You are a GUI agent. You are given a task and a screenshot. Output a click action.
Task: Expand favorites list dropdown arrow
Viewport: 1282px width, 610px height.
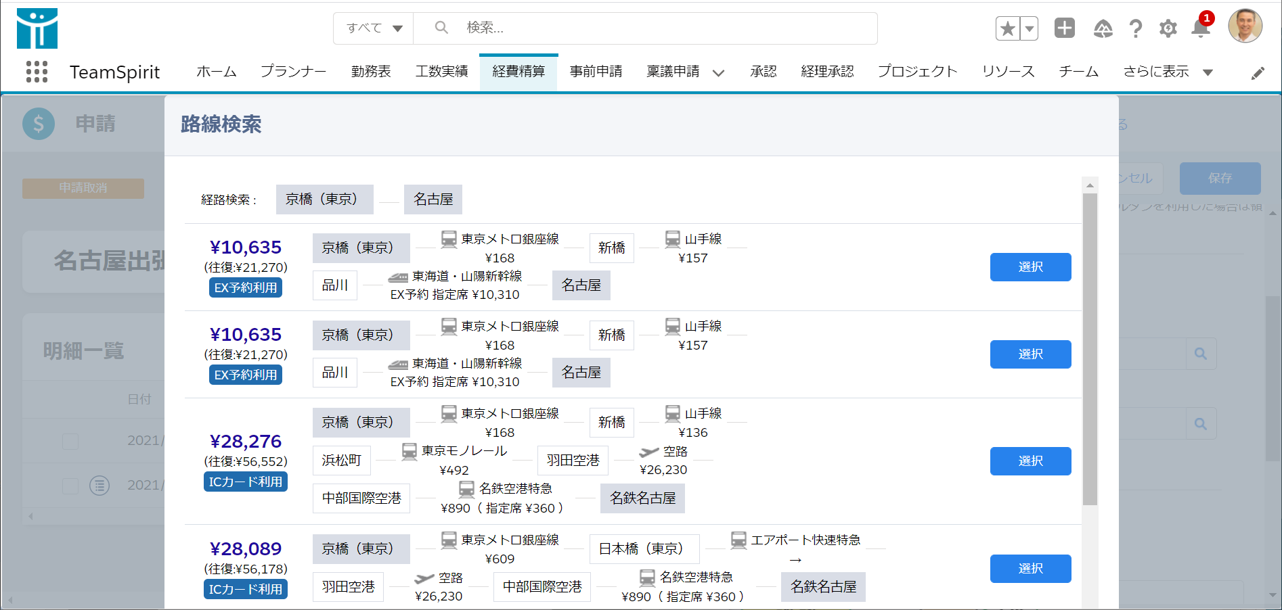[1030, 28]
